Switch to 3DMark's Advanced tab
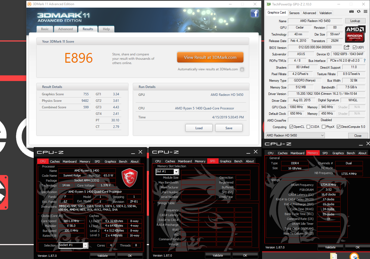Image resolution: width=370 pixels, height=259 pixels. (66, 29)
